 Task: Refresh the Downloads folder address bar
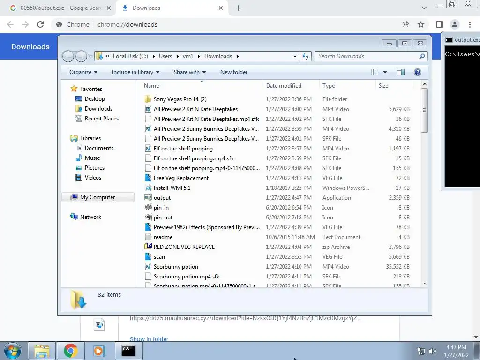(x=306, y=56)
